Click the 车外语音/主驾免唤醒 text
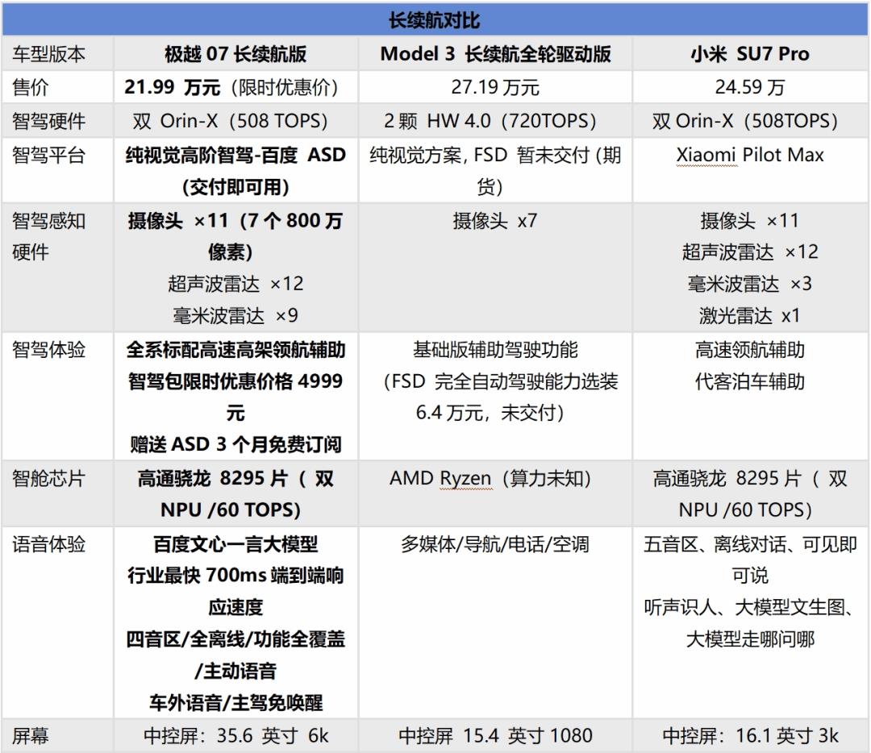The height and width of the screenshot is (753, 871). pos(235,703)
